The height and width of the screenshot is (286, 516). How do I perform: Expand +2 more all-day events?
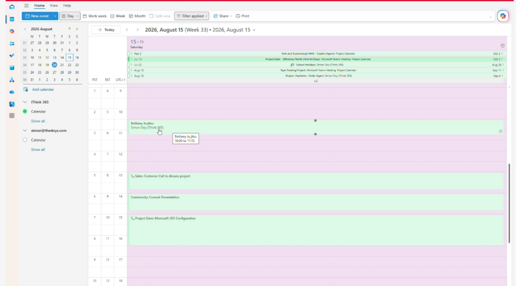[315, 81]
